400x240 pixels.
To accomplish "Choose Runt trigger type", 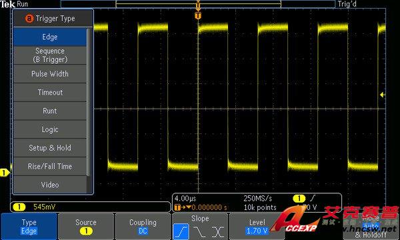I will click(x=50, y=111).
